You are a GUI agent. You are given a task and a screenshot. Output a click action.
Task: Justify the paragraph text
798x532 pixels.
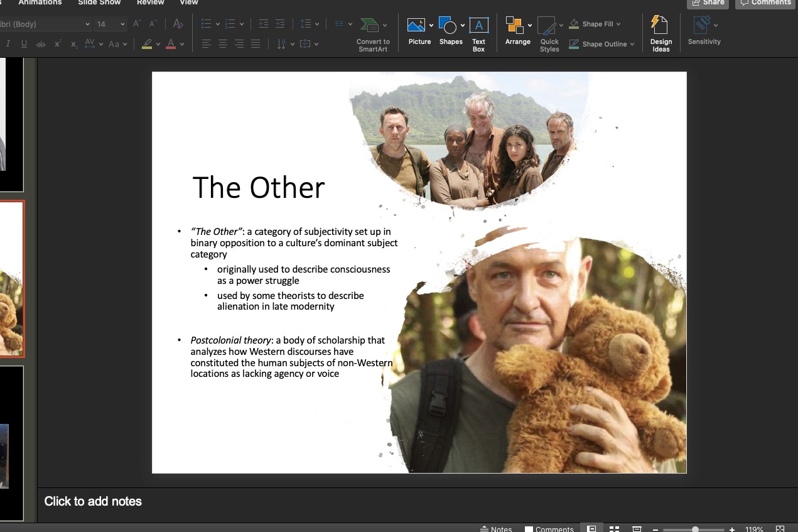pyautogui.click(x=255, y=44)
